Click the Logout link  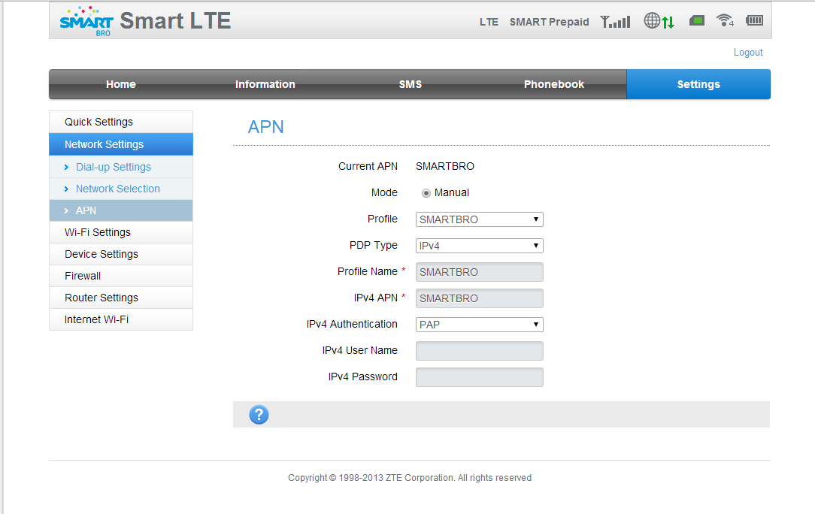tap(747, 53)
